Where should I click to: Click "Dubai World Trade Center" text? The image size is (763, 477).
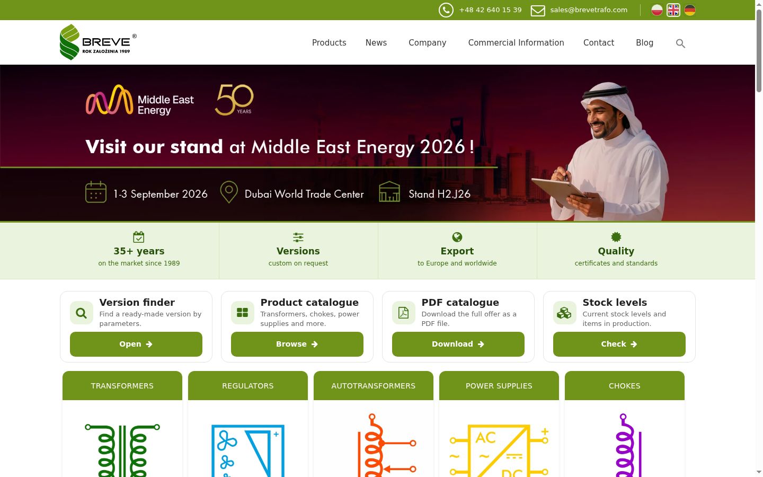[x=304, y=194]
